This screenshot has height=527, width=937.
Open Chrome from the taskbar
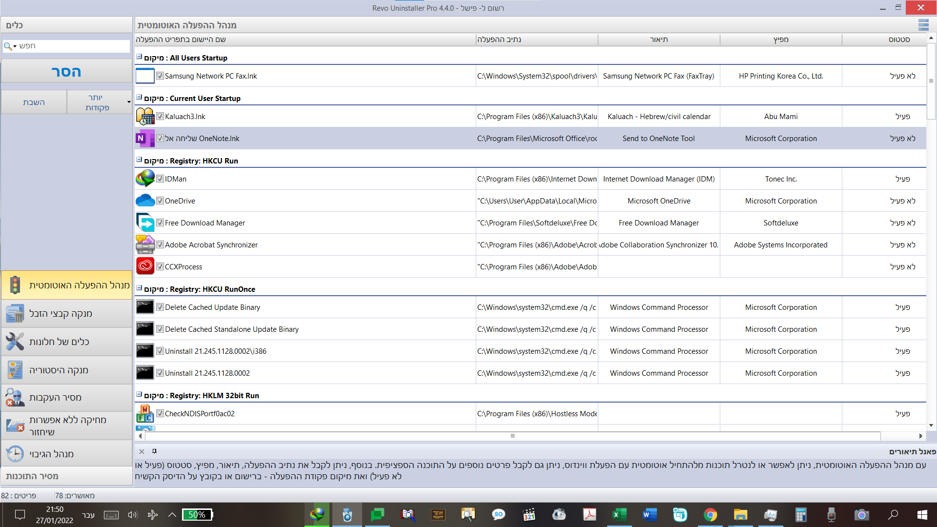(710, 515)
